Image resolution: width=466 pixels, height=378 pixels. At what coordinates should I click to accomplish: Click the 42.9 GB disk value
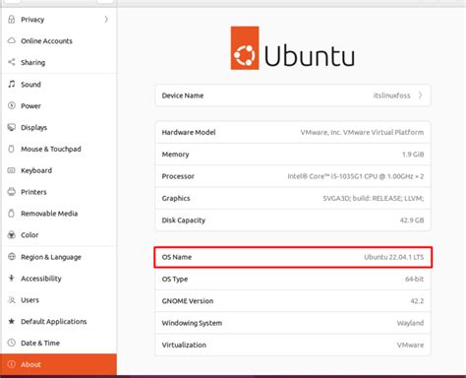(412, 220)
